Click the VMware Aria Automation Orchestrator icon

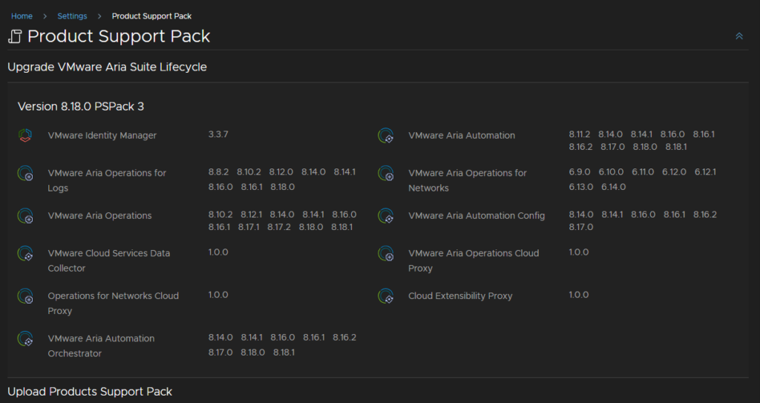pos(25,339)
